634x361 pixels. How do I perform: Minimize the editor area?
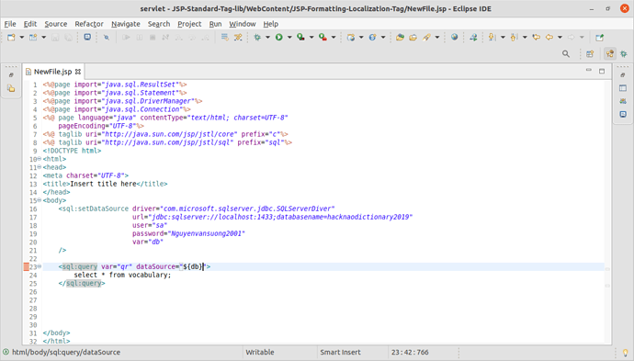tap(589, 71)
